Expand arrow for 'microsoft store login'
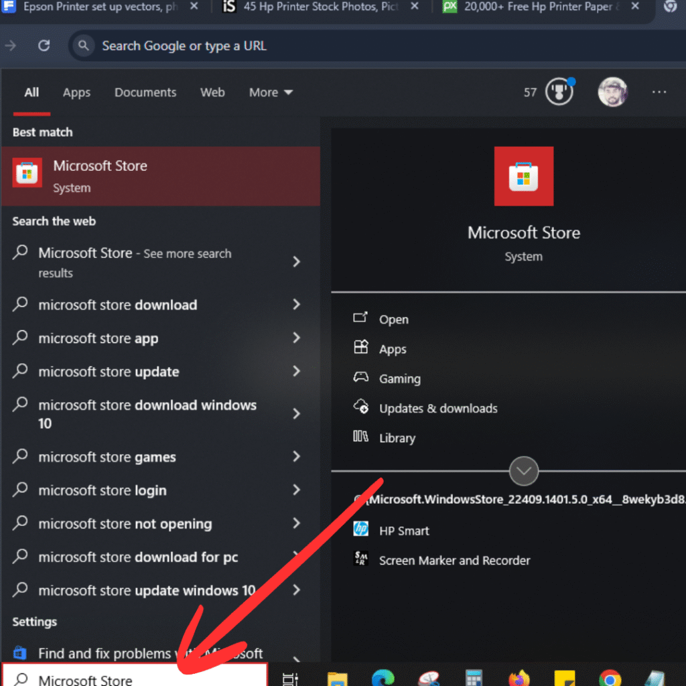The height and width of the screenshot is (686, 686). click(297, 490)
